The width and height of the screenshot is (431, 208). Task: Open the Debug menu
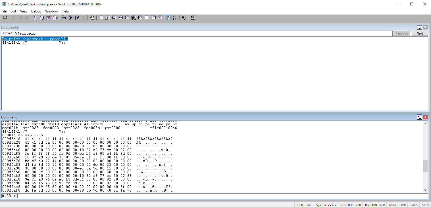click(x=36, y=11)
